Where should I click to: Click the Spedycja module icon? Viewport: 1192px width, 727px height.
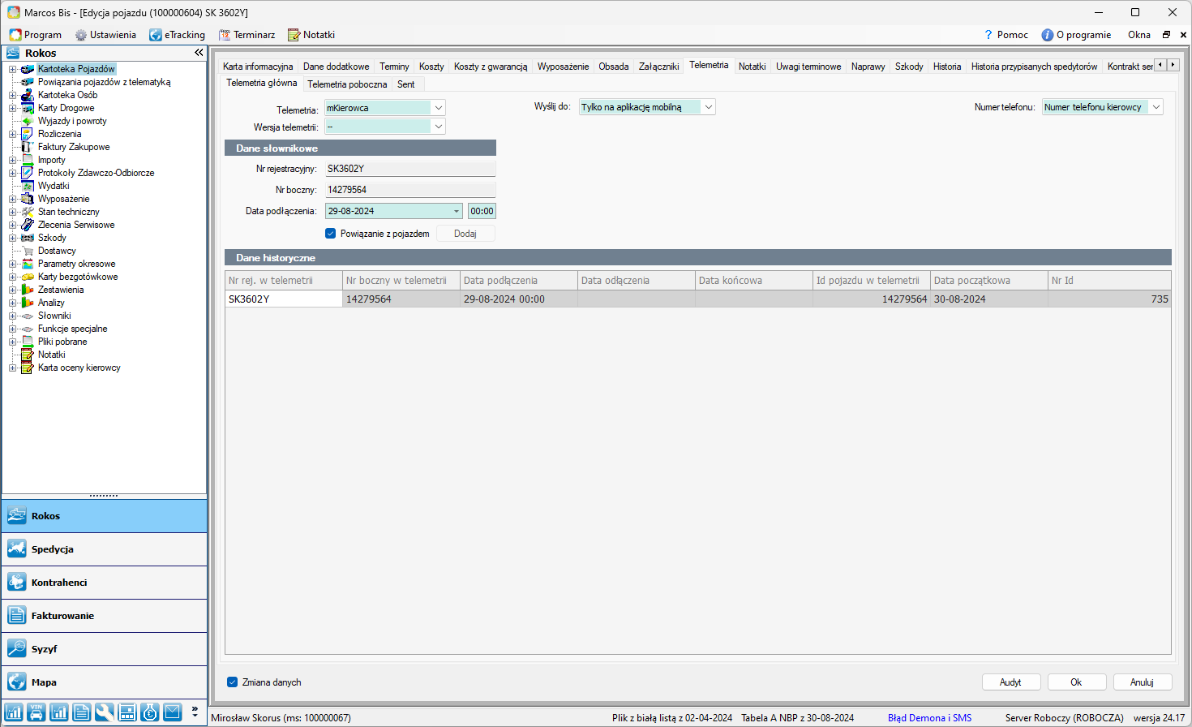pos(17,549)
